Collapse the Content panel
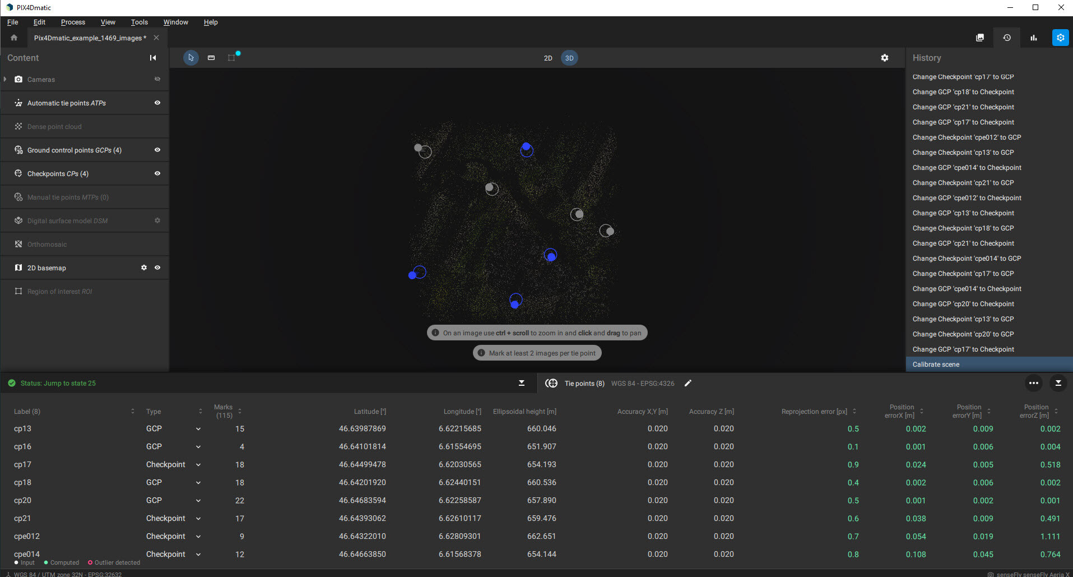 click(x=153, y=58)
